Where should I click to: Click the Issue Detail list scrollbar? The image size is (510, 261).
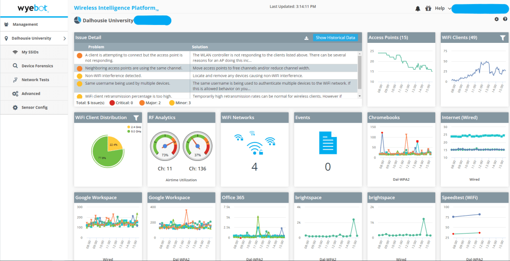[360, 70]
